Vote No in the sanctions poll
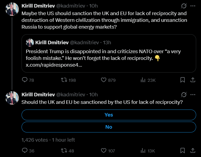This screenshot has width=201, height=157. point(109,127)
